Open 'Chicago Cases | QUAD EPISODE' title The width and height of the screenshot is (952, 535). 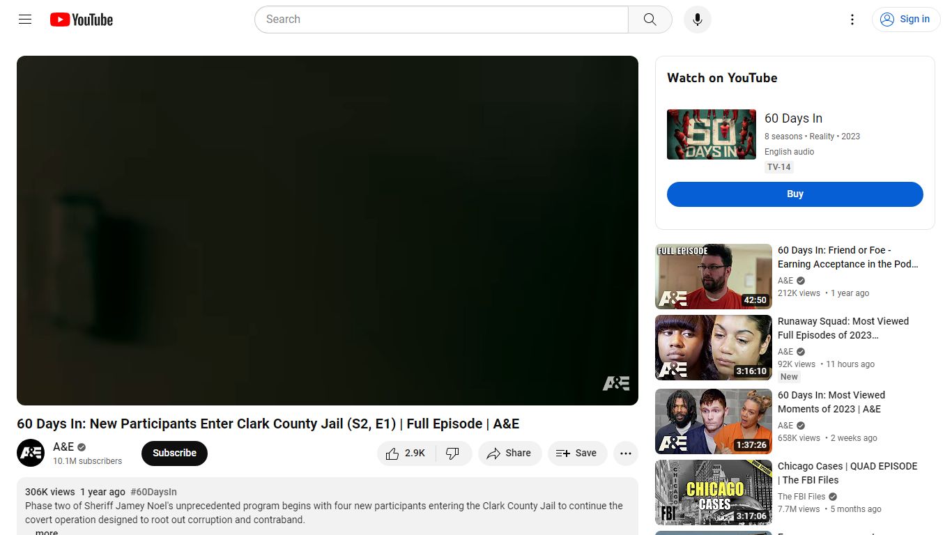pos(847,473)
